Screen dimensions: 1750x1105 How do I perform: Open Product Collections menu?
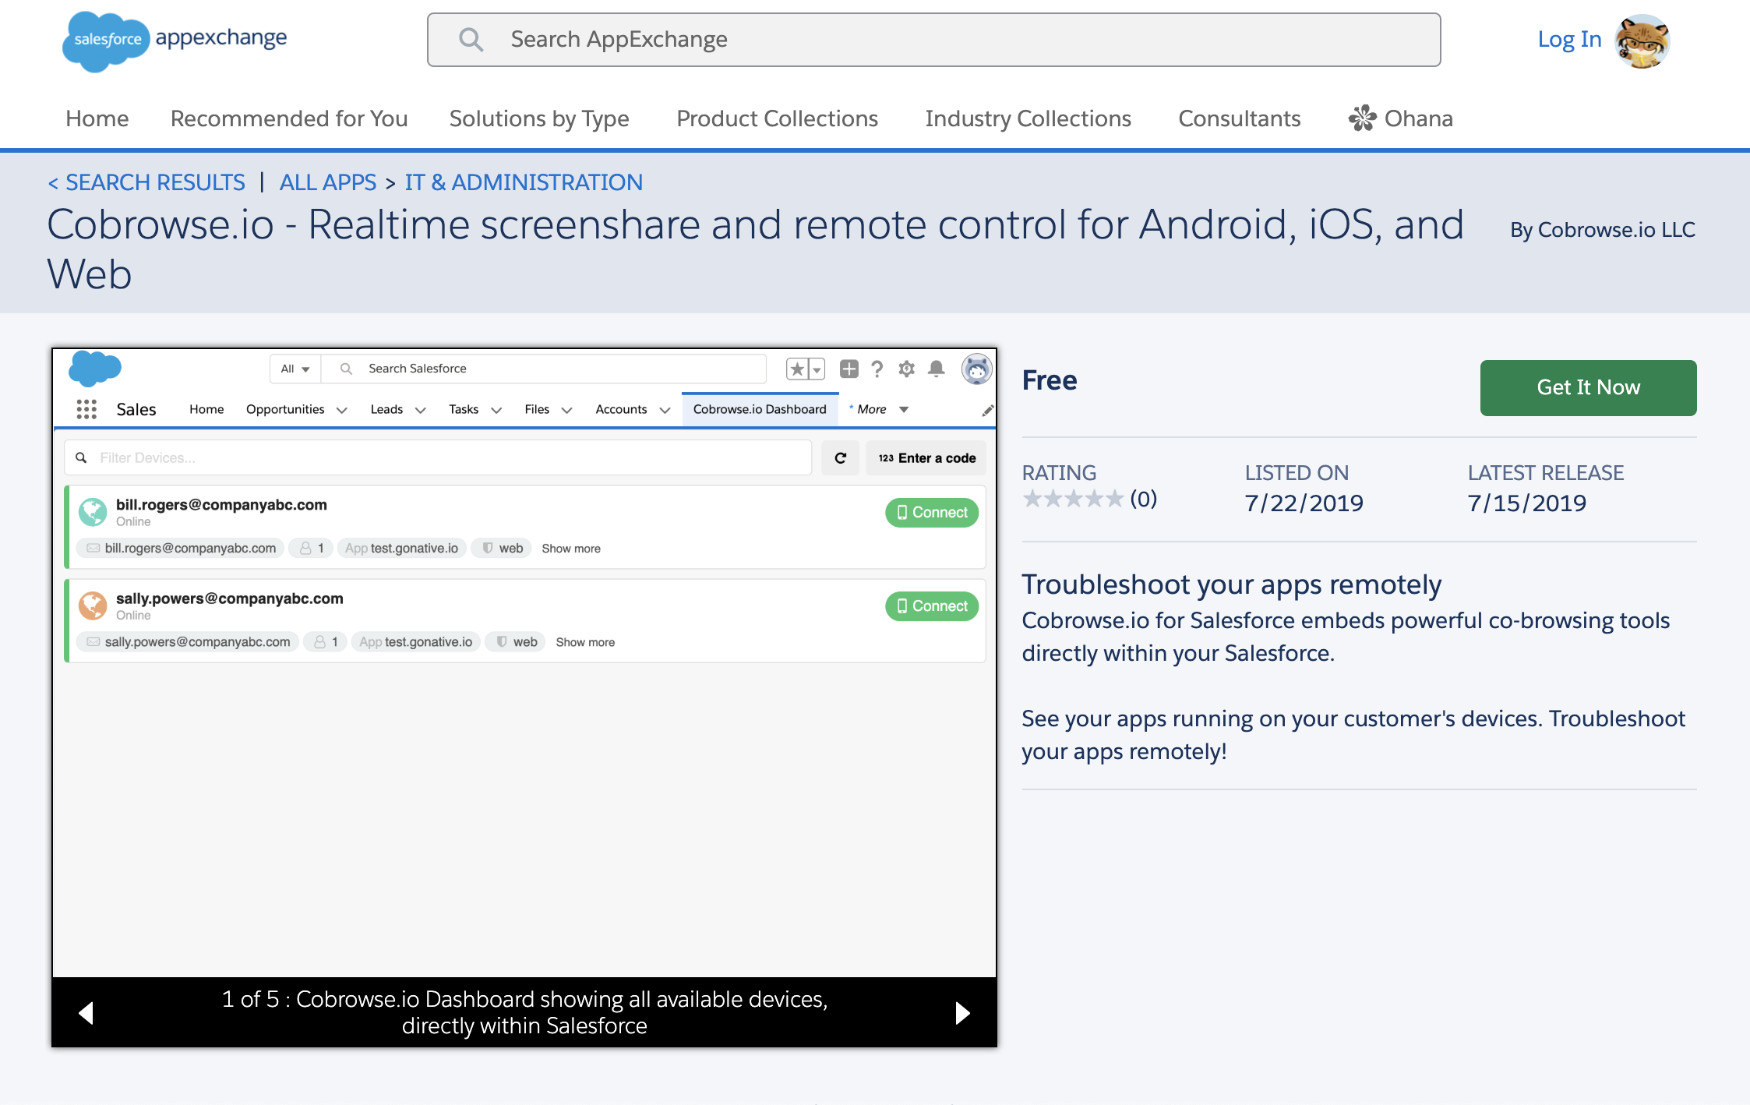777,118
